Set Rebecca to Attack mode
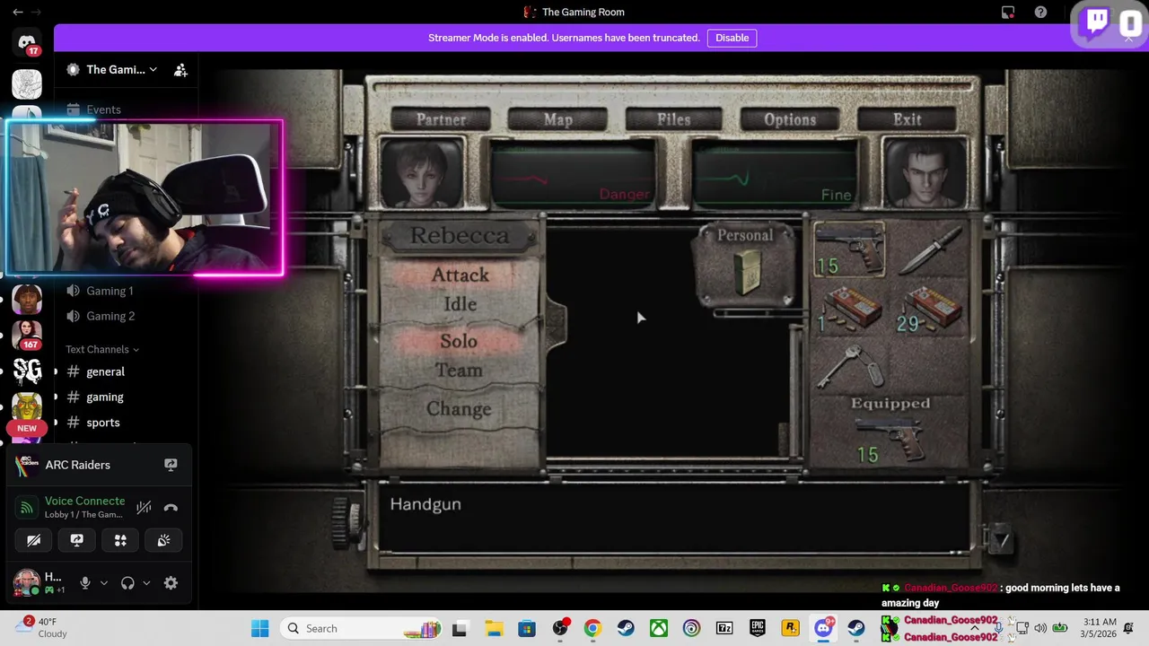This screenshot has height=646, width=1149. [x=460, y=275]
